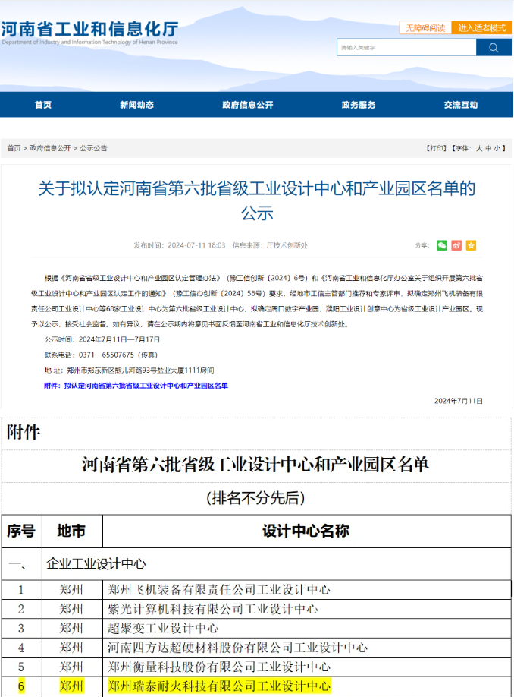Open the 附件 attachment list link
Image resolution: width=514 pixels, height=697 pixels.
tap(136, 386)
